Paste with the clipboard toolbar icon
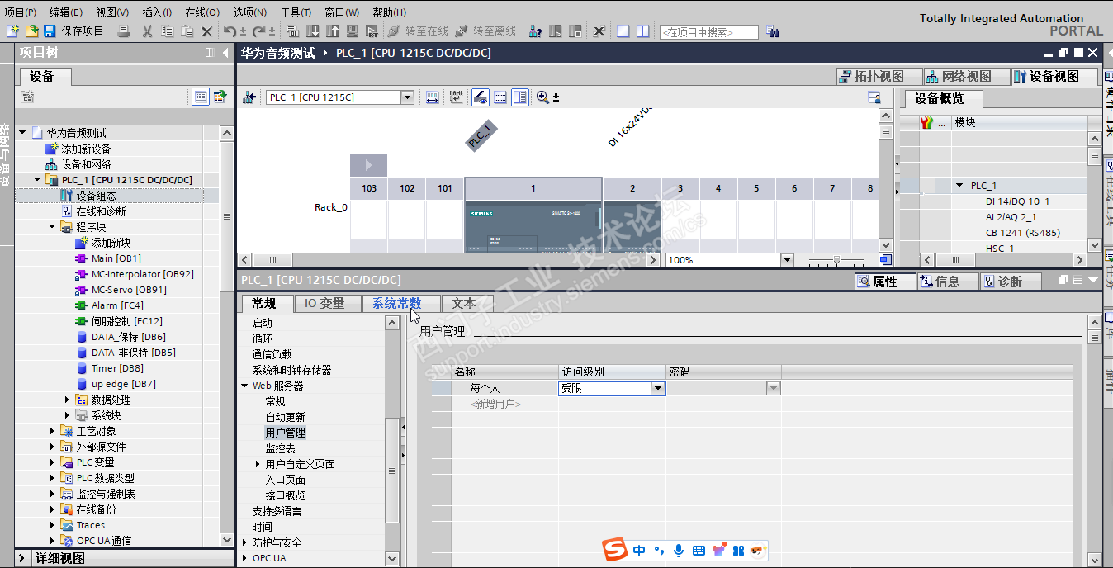This screenshot has height=568, width=1113. [x=187, y=31]
